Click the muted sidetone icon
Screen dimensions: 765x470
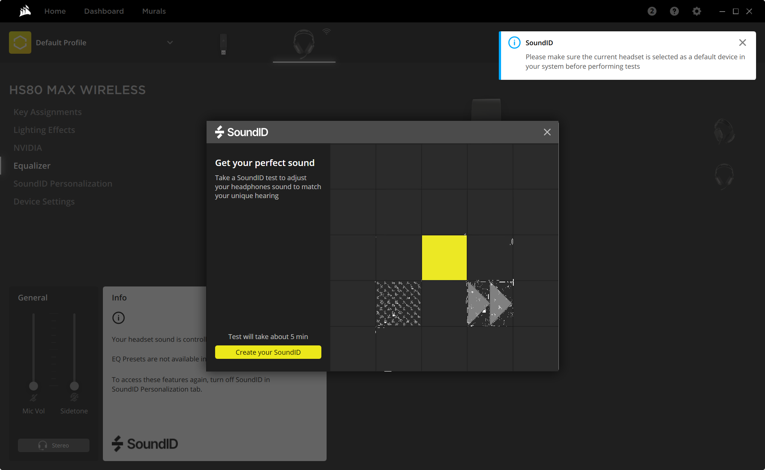point(74,398)
